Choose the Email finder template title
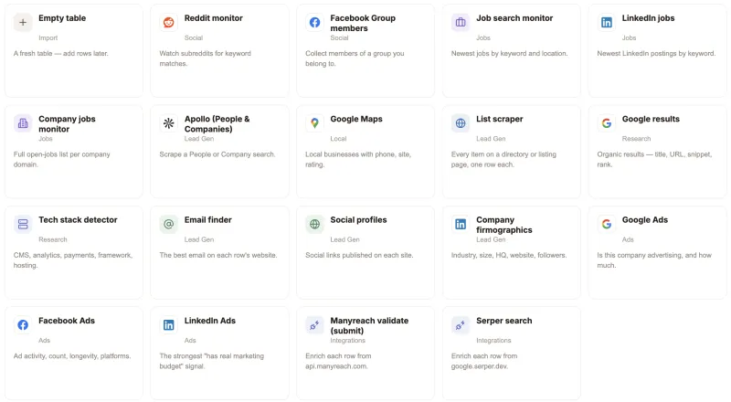The width and height of the screenshot is (731, 402). pos(208,219)
